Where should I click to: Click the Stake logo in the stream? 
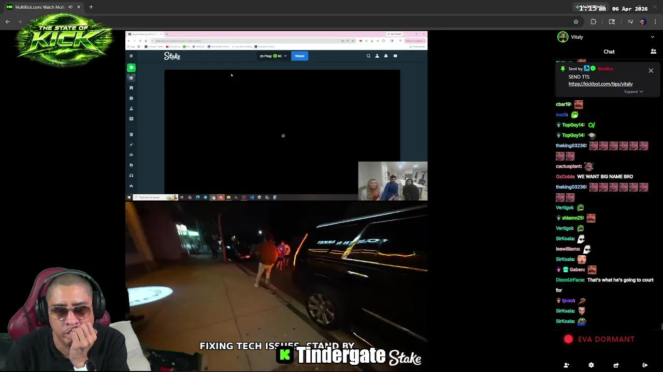coord(172,56)
